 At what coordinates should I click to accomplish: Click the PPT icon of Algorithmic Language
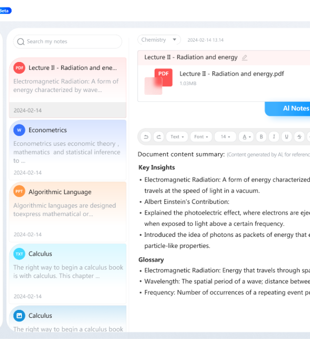(x=19, y=192)
